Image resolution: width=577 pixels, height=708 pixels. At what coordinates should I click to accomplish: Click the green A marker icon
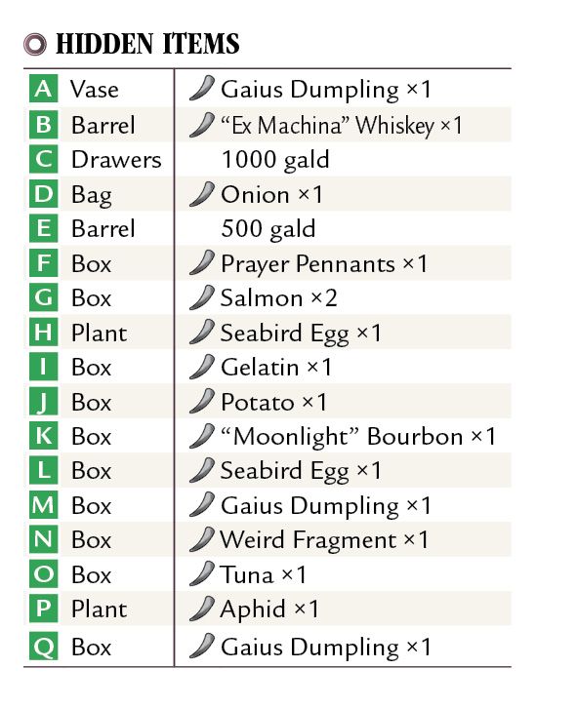coord(43,89)
